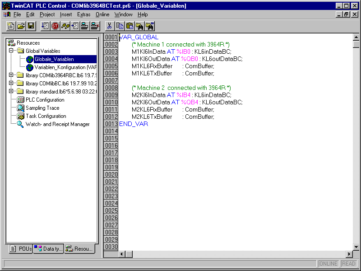The width and height of the screenshot is (361, 271).
Task: Click the ONLINE status bar indicator
Action: click(x=329, y=264)
